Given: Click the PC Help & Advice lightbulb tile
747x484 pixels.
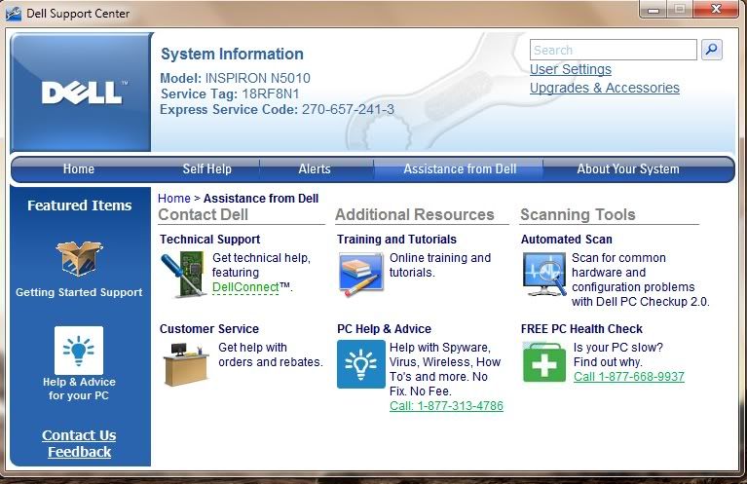Looking at the screenshot, I should (x=360, y=364).
